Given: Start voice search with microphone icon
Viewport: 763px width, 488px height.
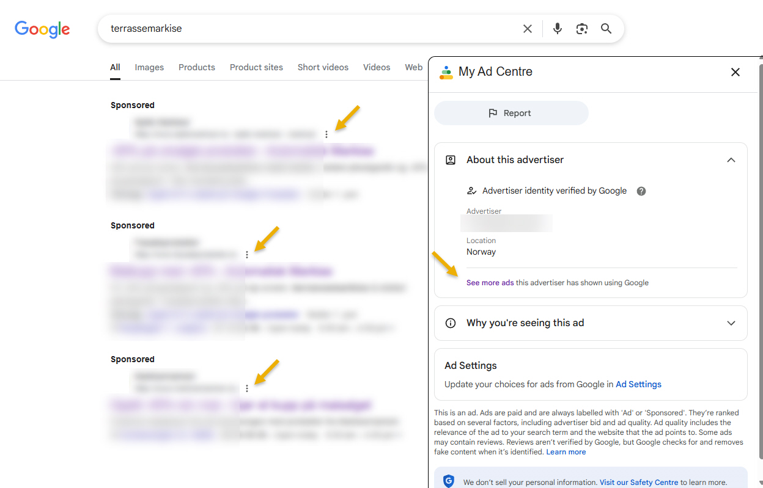Looking at the screenshot, I should click(557, 29).
